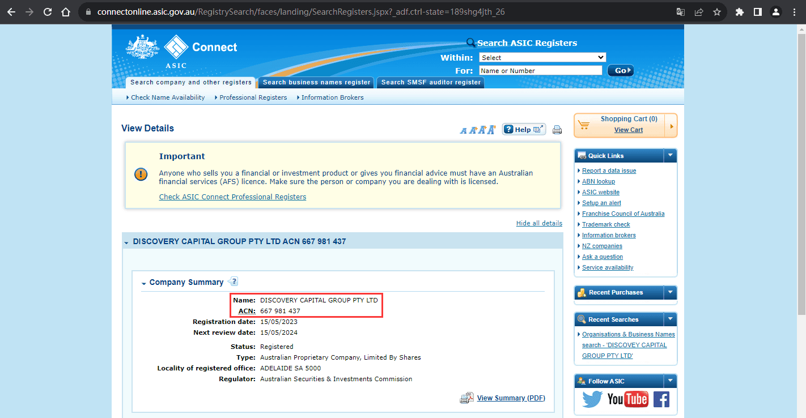The image size is (806, 418).
Task: Open NZ companies link
Action: [x=602, y=246]
